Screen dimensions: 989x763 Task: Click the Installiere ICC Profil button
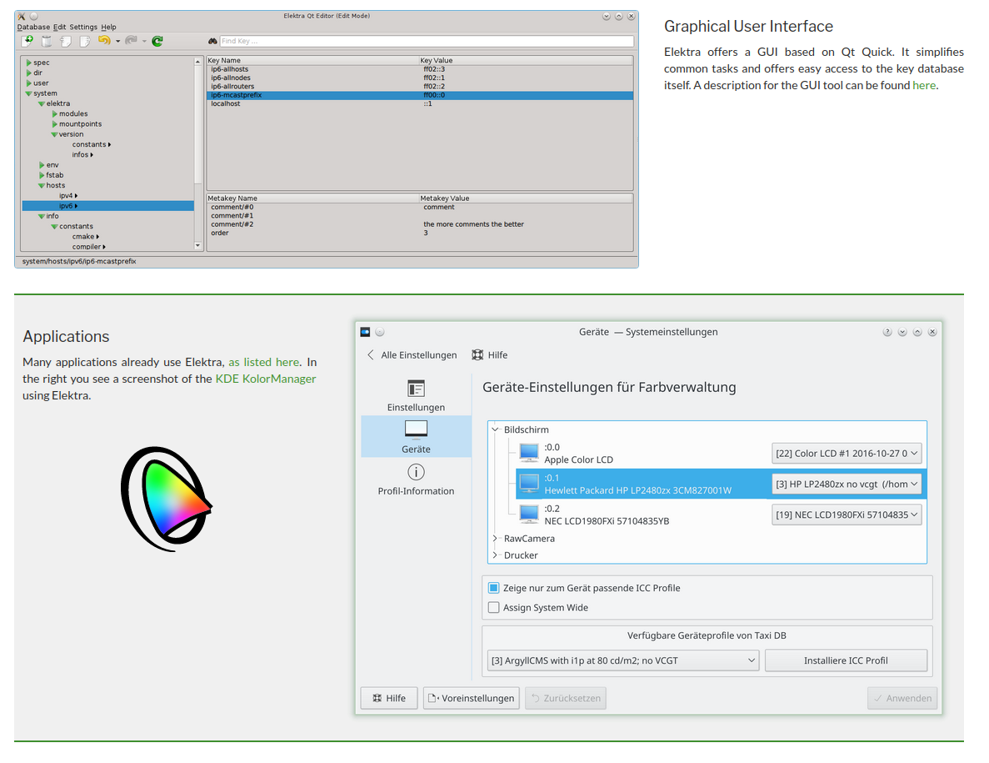tap(846, 660)
